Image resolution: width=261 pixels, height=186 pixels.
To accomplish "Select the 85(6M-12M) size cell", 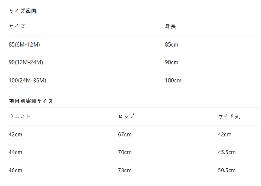I will tap(24, 44).
